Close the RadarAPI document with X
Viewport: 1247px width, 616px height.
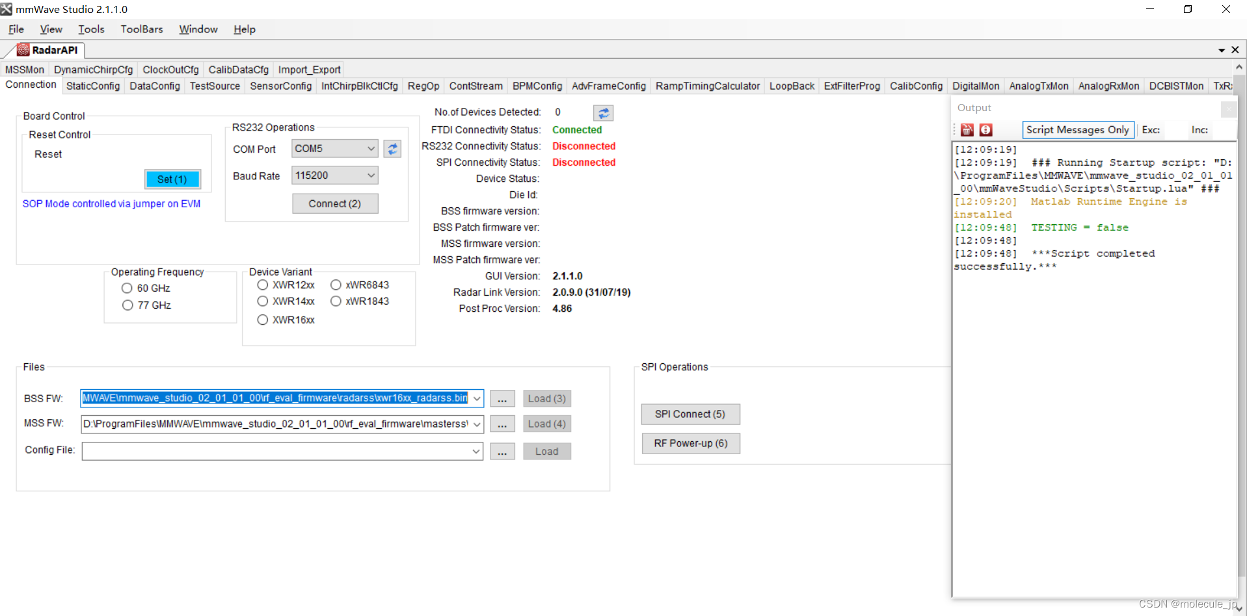coord(1235,50)
